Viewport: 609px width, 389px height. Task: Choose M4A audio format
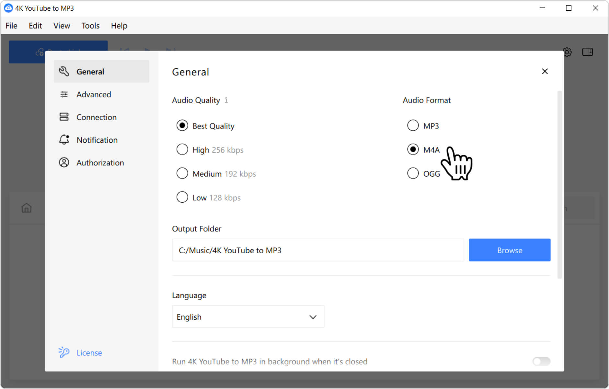(423, 150)
